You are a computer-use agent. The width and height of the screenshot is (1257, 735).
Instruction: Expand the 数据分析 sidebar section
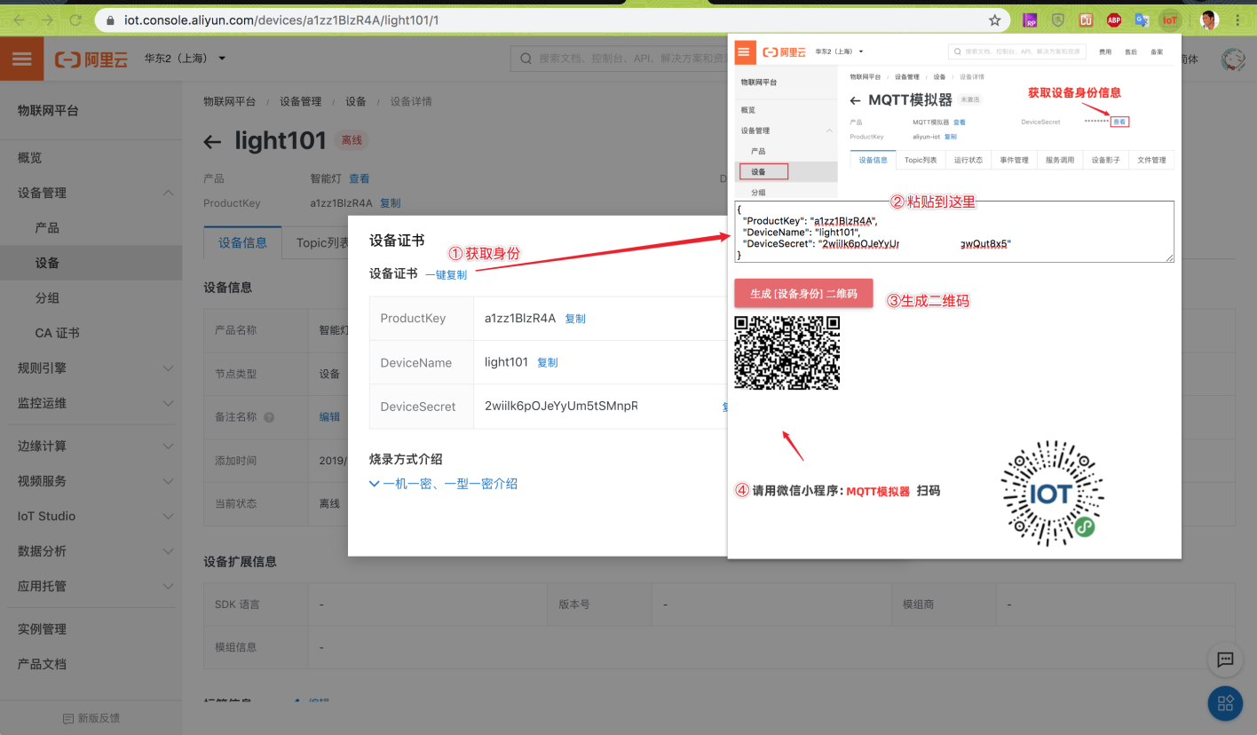(168, 551)
